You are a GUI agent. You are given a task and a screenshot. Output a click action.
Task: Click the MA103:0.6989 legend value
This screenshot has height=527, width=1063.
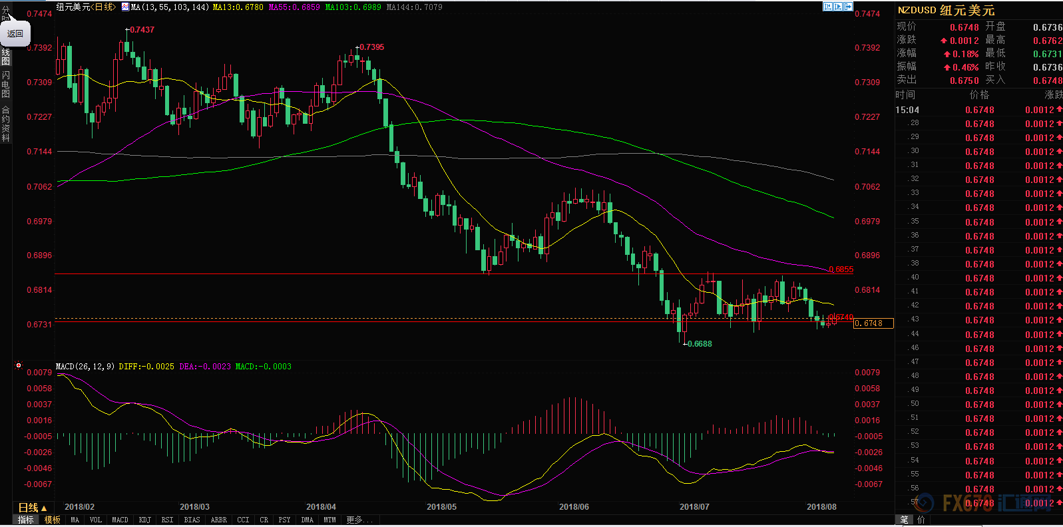[353, 7]
